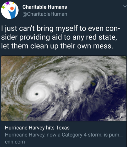This screenshot has height=147, width=127.
Task: Open the Hurricane Harvey satellite image
Action: [x=64, y=88]
